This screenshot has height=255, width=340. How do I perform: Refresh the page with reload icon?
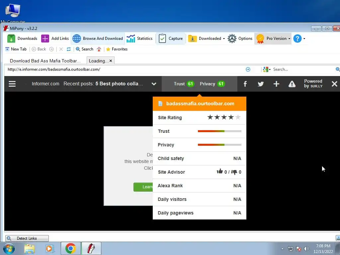coord(69,49)
